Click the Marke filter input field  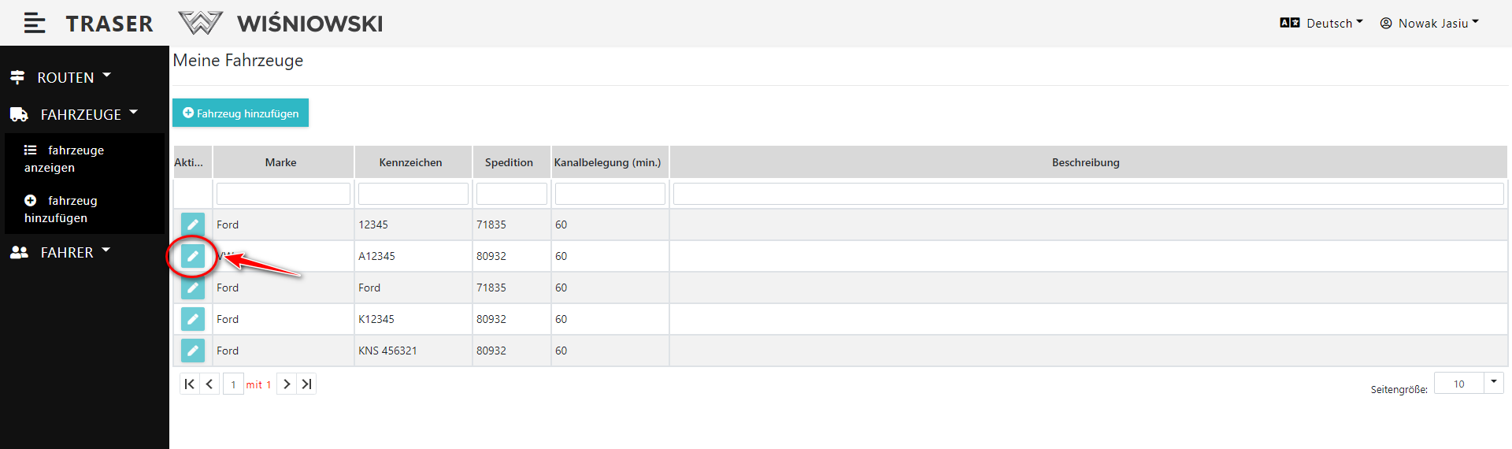coord(283,194)
